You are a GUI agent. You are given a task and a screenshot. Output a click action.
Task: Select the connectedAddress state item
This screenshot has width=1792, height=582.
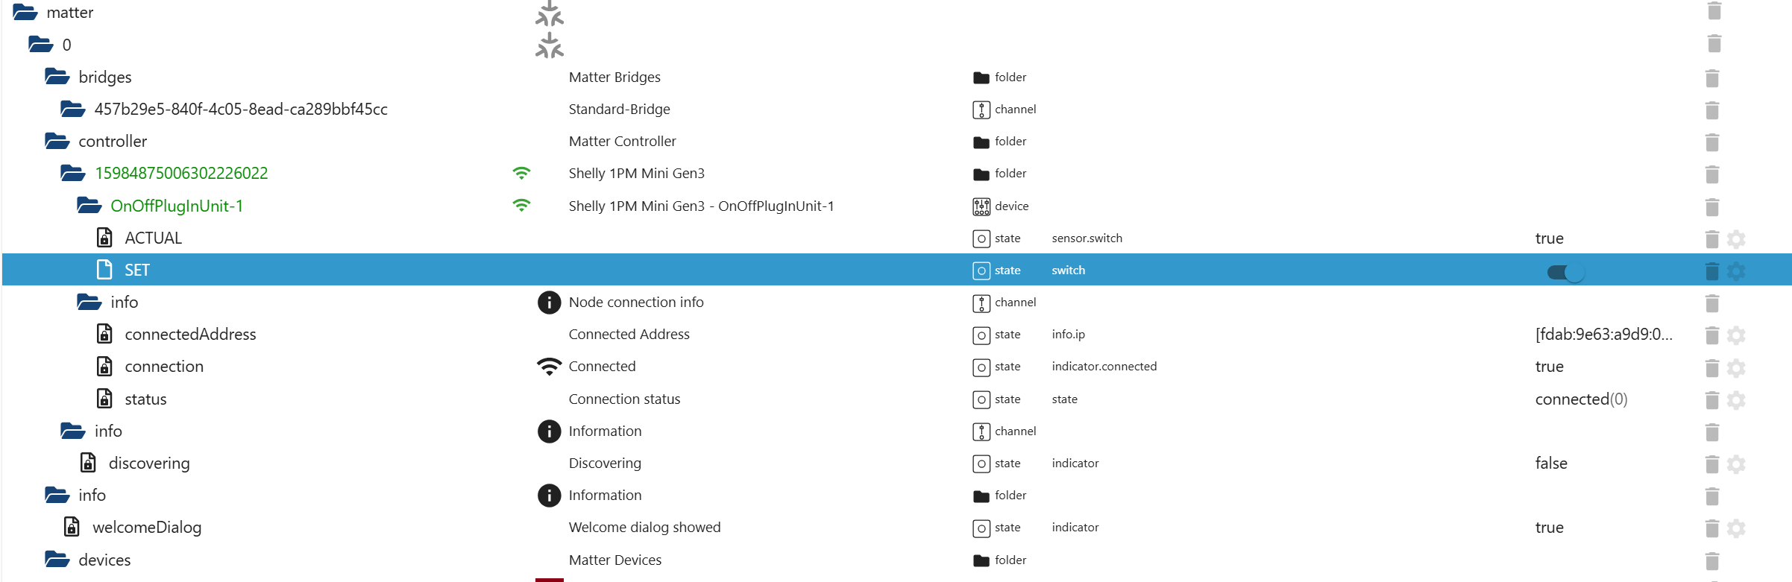pyautogui.click(x=190, y=335)
